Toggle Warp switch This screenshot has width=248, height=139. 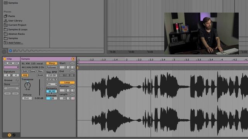pyautogui.click(x=52, y=63)
